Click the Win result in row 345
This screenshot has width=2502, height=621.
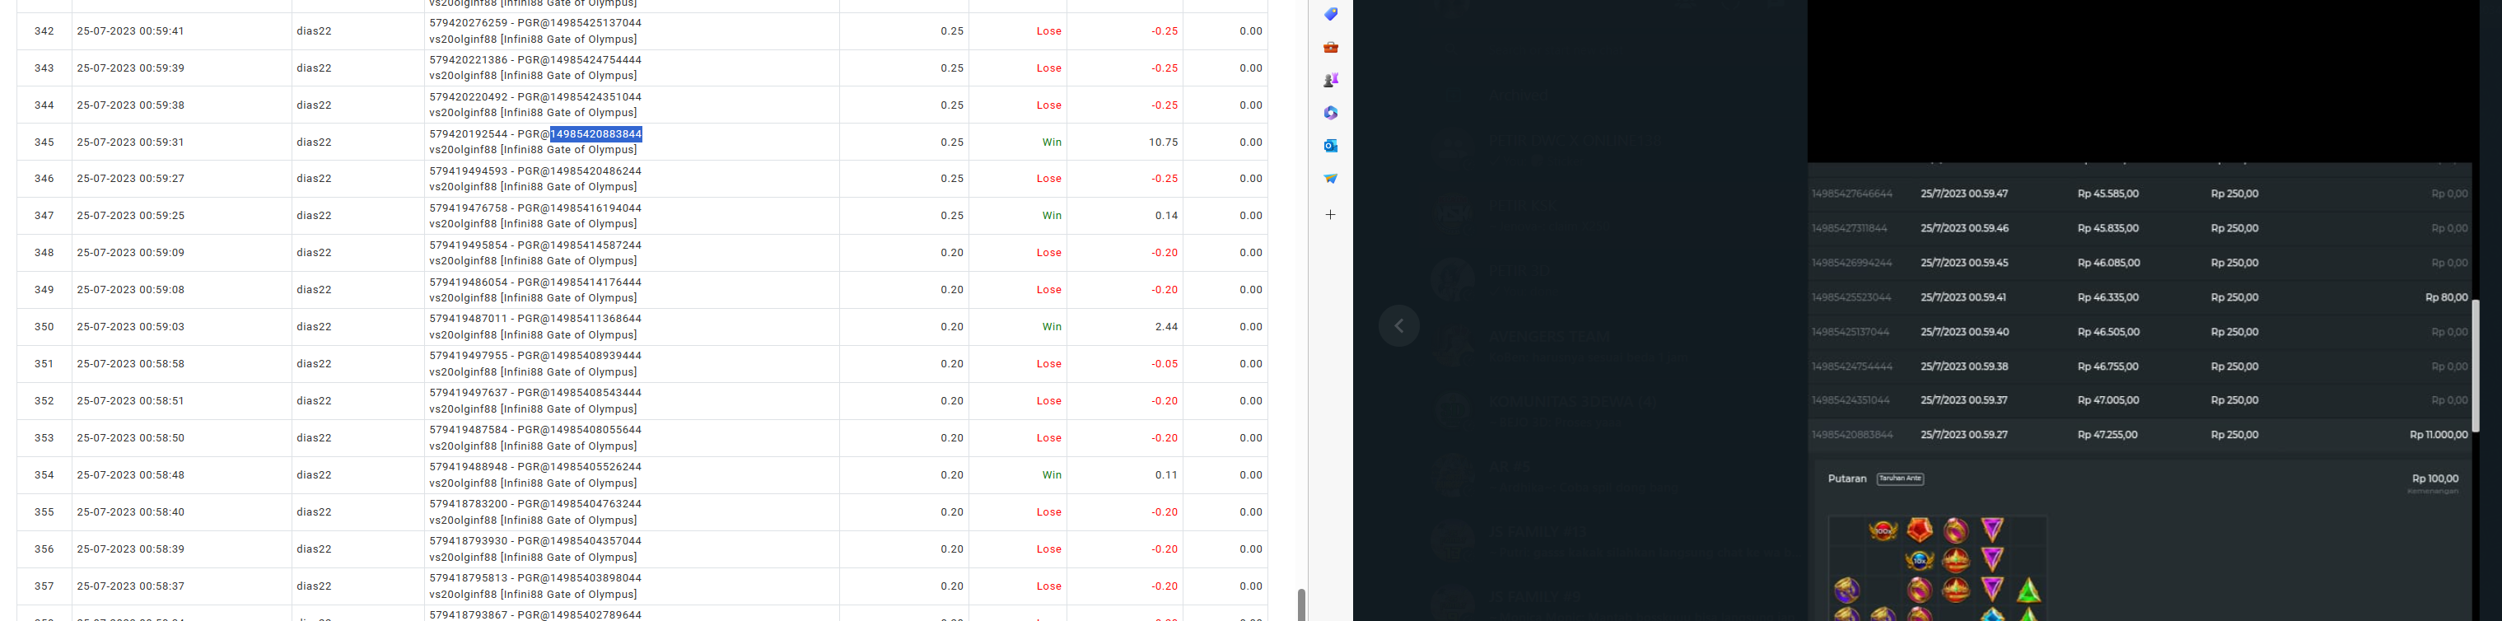point(1052,142)
